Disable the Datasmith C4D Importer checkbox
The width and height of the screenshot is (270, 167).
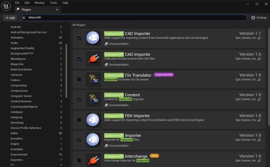click(x=79, y=38)
